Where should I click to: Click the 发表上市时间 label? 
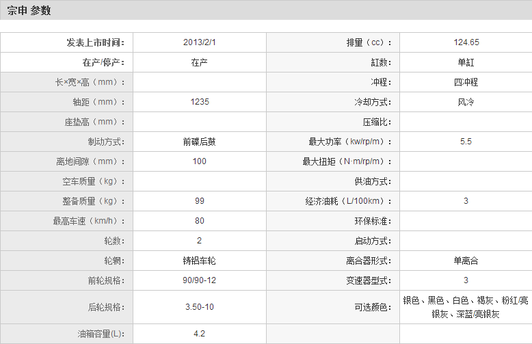point(95,42)
